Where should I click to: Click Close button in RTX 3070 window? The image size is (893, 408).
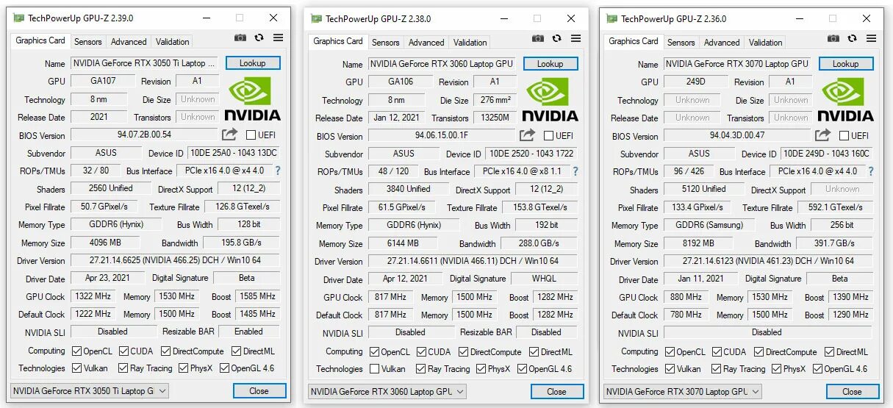coord(853,392)
